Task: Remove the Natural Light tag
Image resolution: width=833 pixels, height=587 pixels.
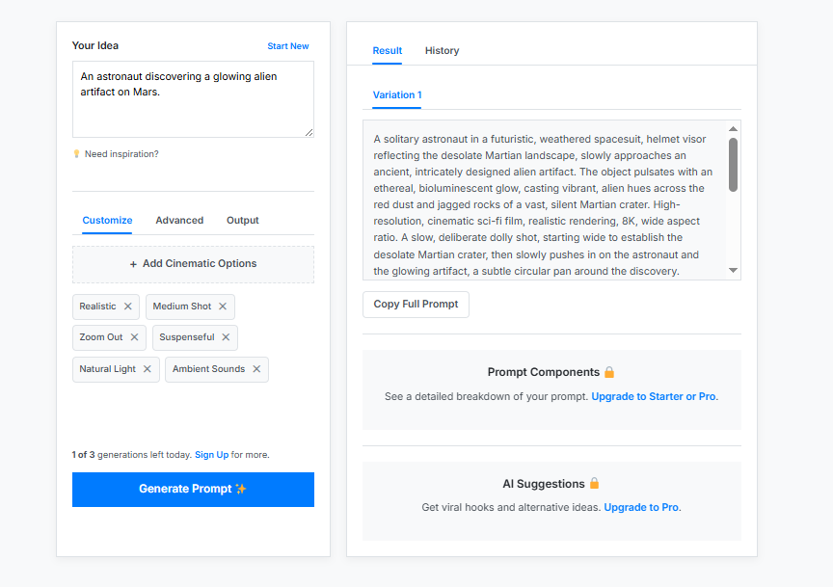Action: 148,369
